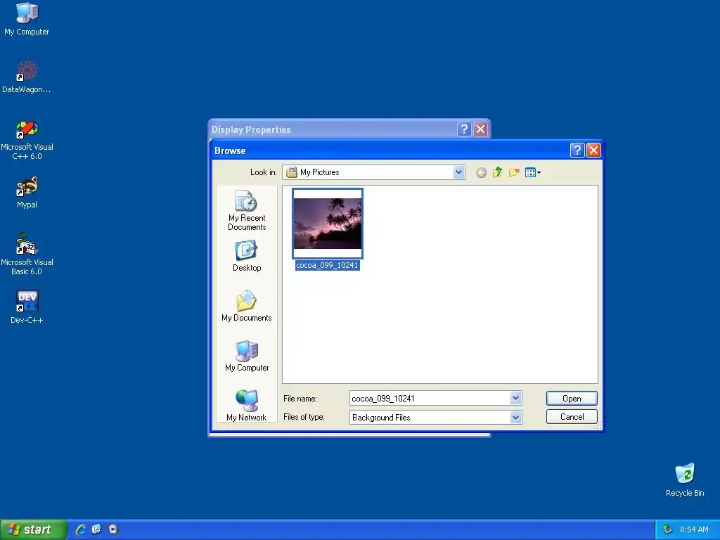Click the 8:54 AM clock
Viewport: 720px width, 540px height.
[x=694, y=529]
